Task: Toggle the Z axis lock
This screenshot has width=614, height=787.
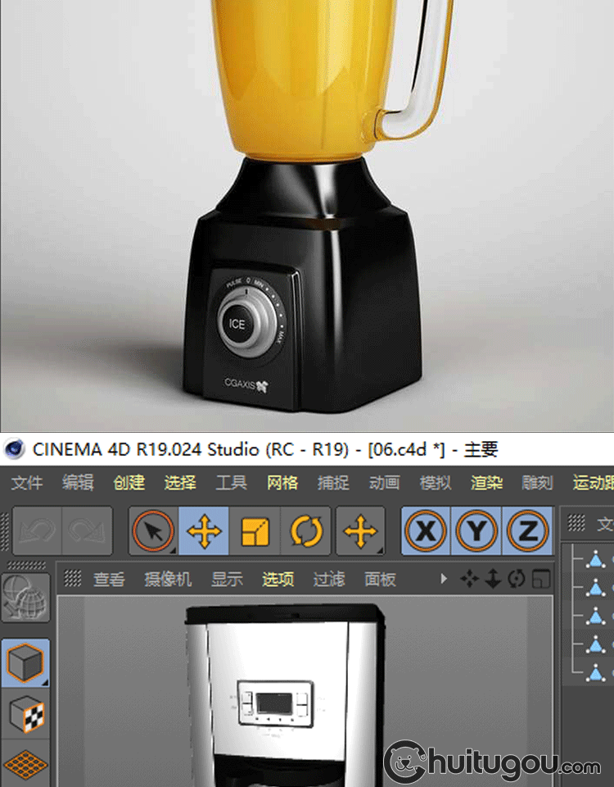Action: coord(528,532)
